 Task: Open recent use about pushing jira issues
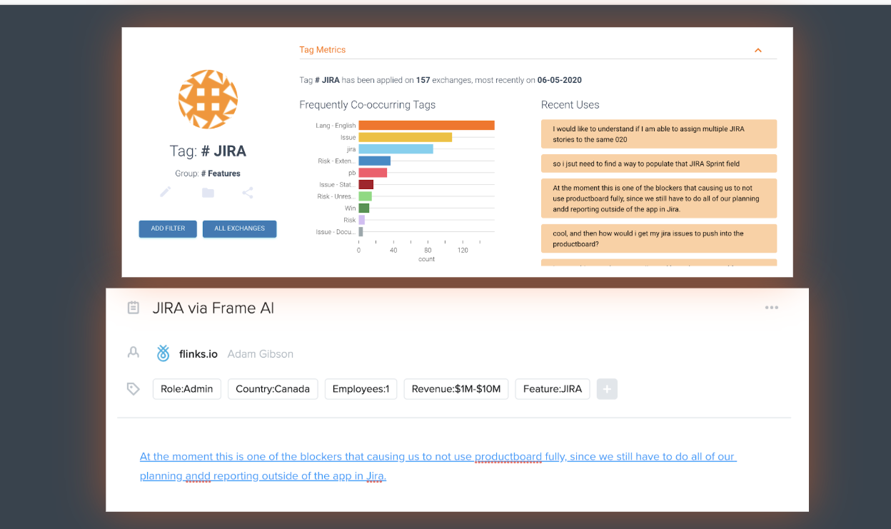(x=659, y=238)
